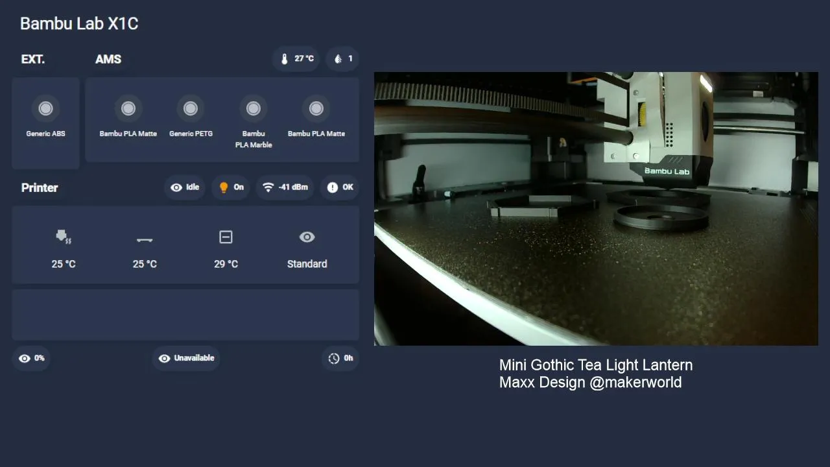Click the bed 25 °C value
830x467 pixels.
click(145, 264)
